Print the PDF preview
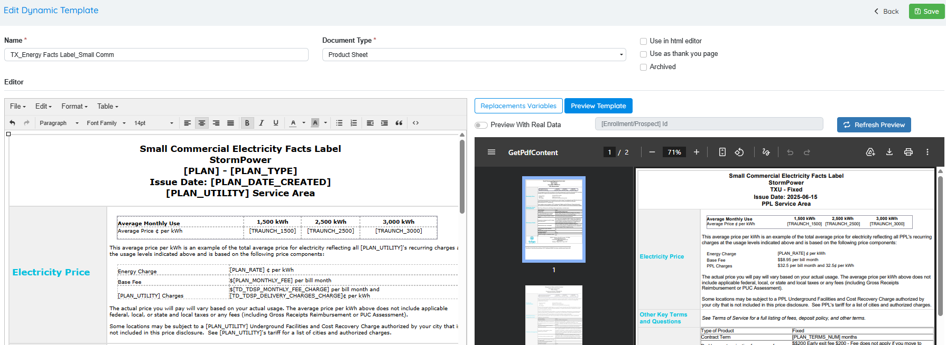The image size is (946, 345). (x=908, y=152)
